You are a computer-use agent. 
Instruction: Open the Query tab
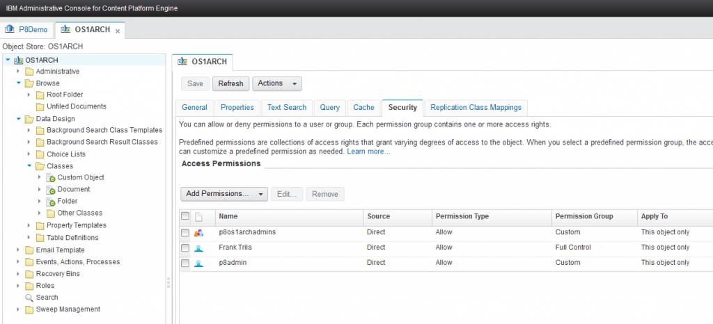[x=329, y=108]
